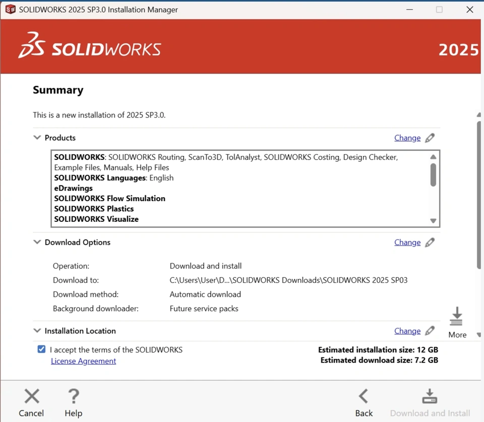Click the Download to path value
Viewport: 484px width, 422px height.
click(288, 280)
